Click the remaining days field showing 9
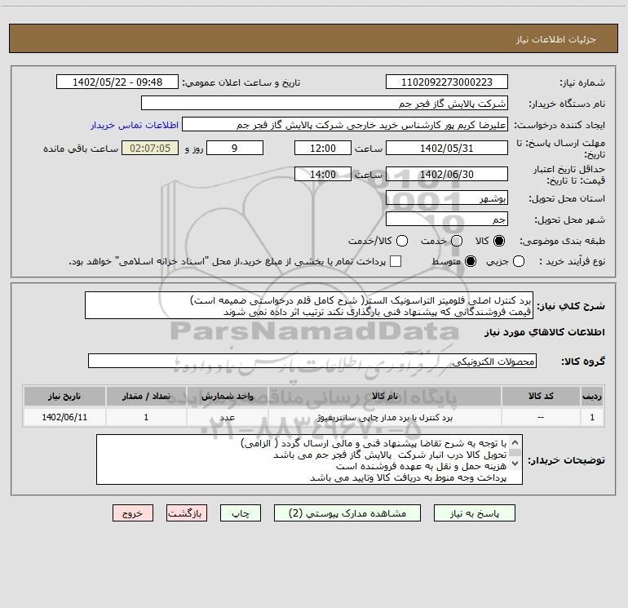The width and height of the screenshot is (628, 608). point(235,148)
